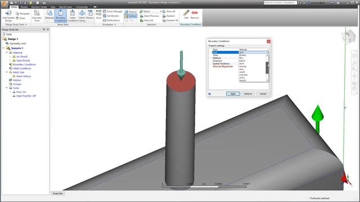Switch to the Community ribbon tab
Image resolution: width=360 pixels, height=202 pixels.
(x=82, y=7)
